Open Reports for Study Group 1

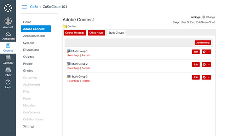pyautogui.click(x=86, y=55)
